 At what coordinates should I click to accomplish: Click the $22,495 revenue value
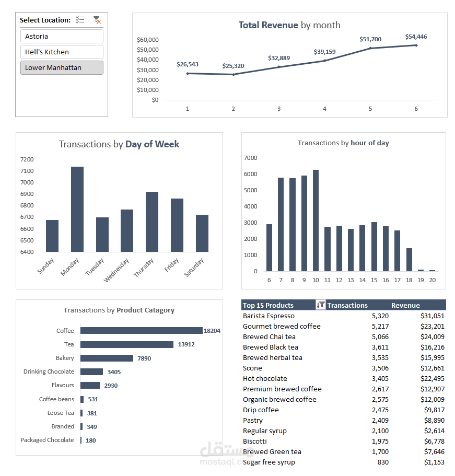[x=432, y=379]
